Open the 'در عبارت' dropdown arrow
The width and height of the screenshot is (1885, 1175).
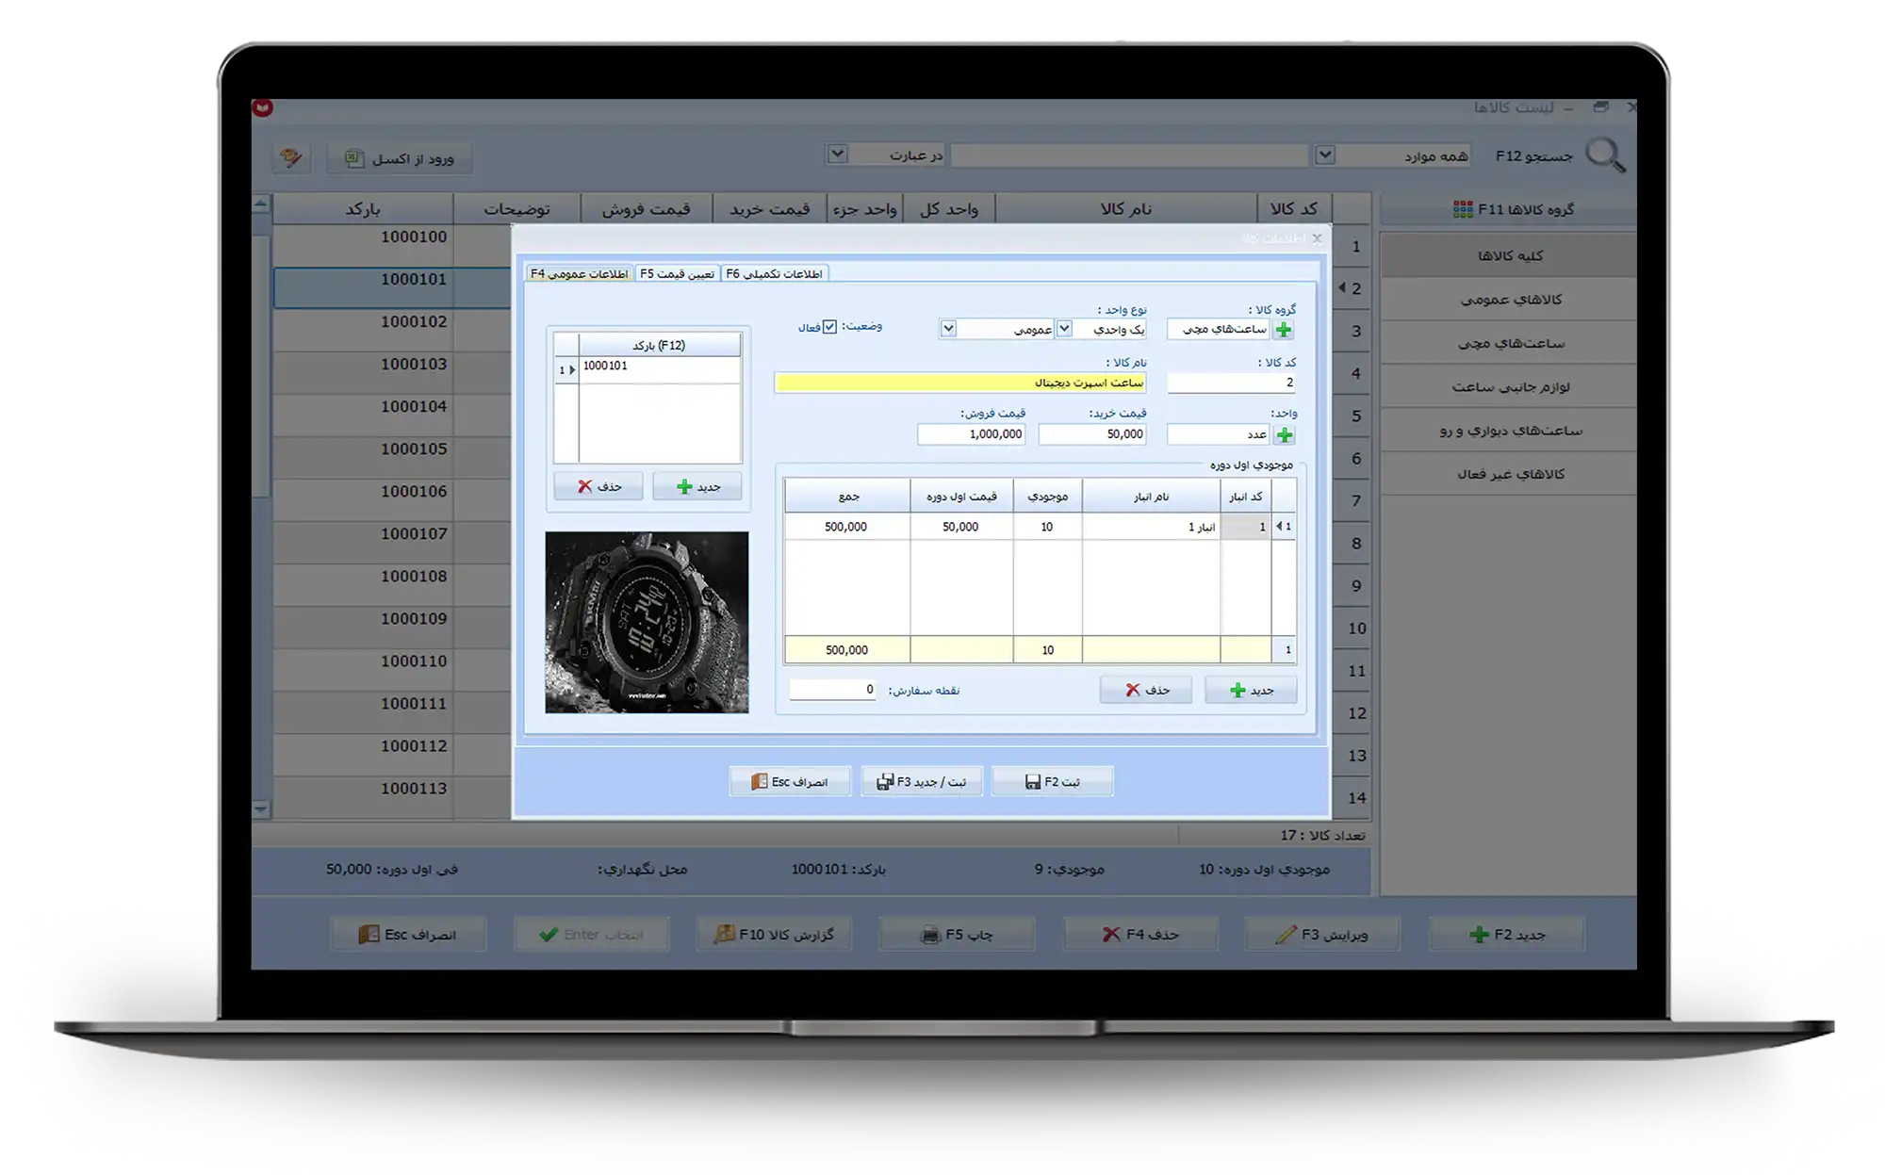pyautogui.click(x=837, y=154)
